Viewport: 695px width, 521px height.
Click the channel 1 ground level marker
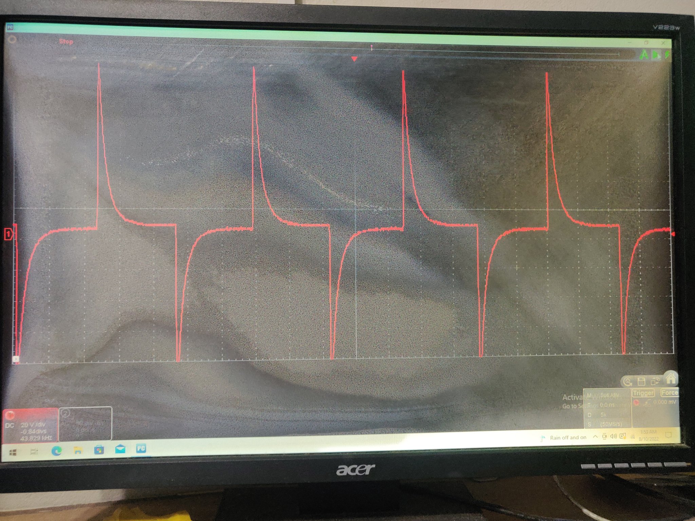click(8, 234)
